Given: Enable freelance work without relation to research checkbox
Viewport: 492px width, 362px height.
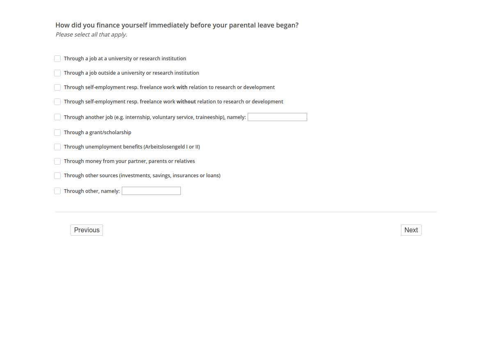Looking at the screenshot, I should [x=57, y=102].
